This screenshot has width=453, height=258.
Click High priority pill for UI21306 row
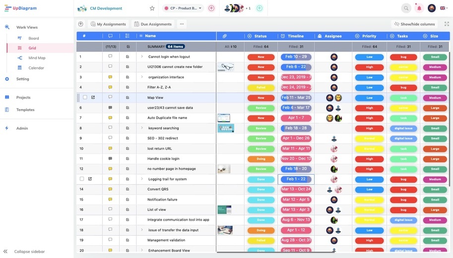coord(369,67)
